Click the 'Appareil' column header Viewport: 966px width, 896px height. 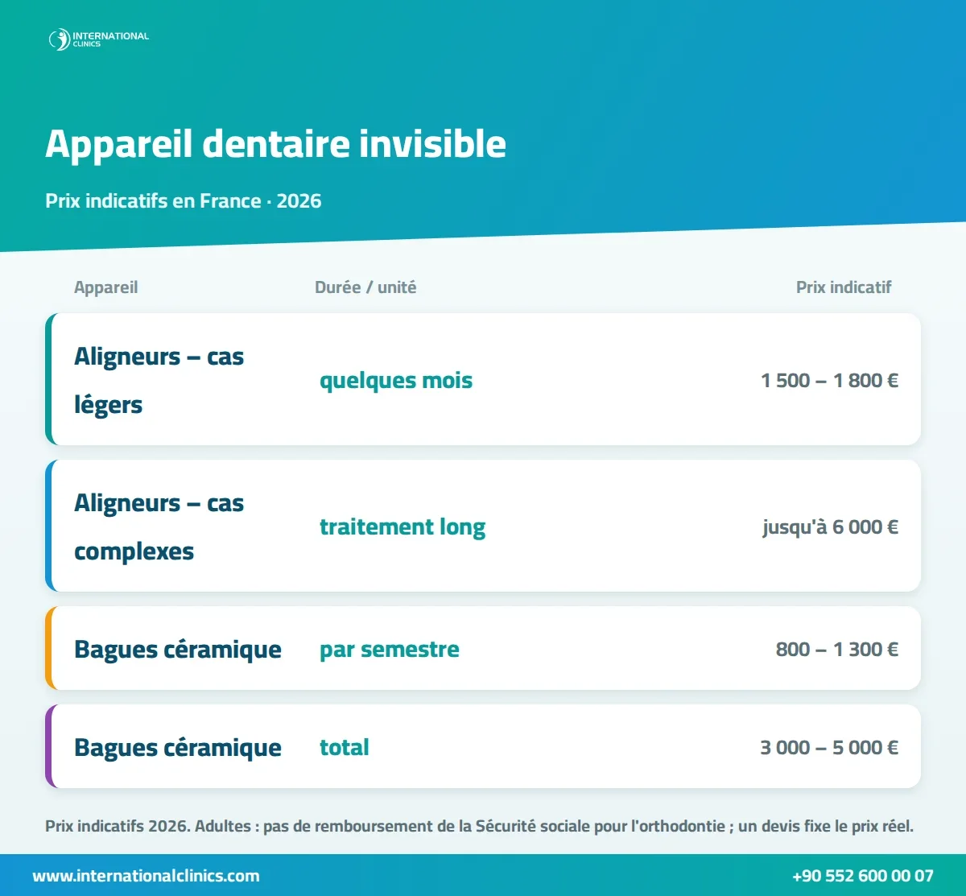tap(105, 287)
